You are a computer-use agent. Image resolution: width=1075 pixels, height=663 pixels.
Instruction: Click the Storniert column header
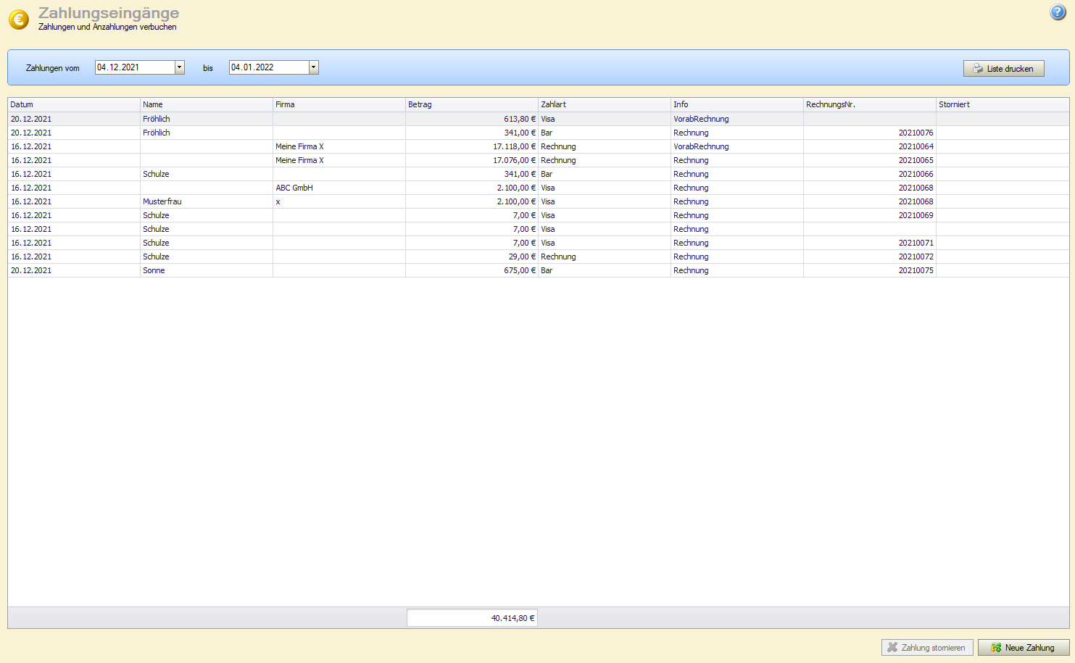coord(1001,104)
